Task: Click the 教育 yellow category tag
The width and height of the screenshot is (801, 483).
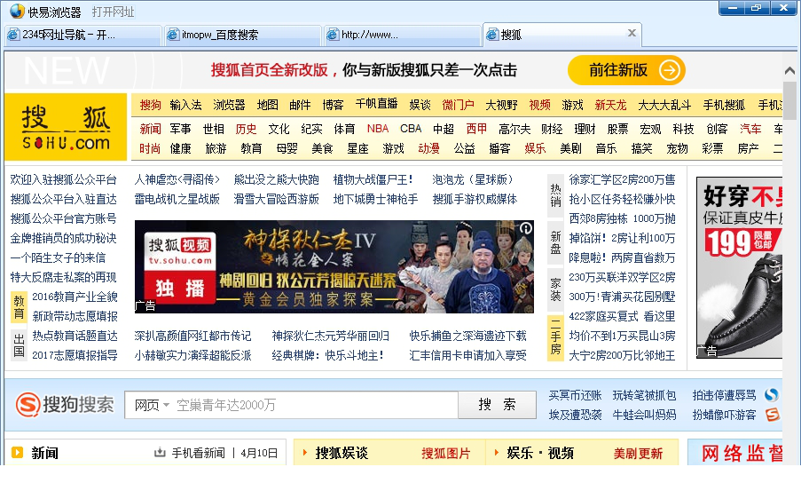Action: click(x=19, y=306)
